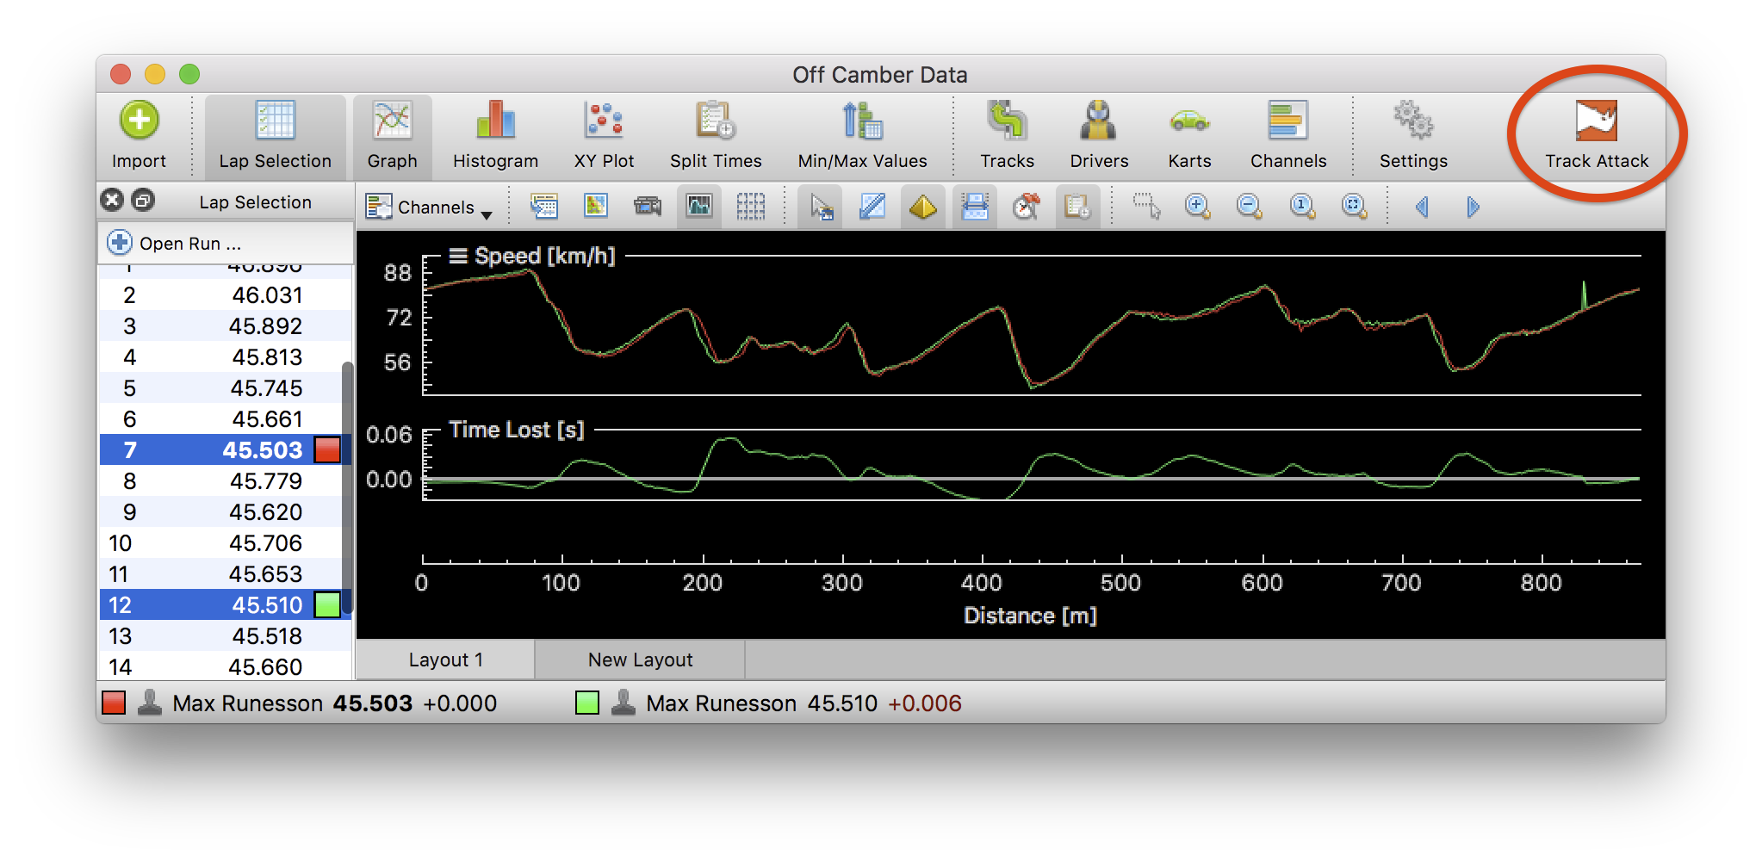Click the red swatch on lap 7

tap(327, 449)
